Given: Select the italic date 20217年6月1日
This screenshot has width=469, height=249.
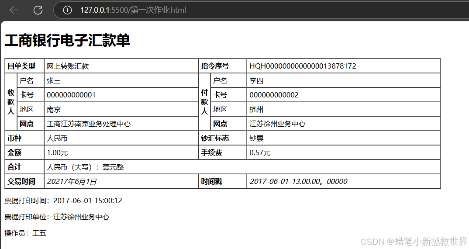Looking at the screenshot, I should click(x=72, y=181).
